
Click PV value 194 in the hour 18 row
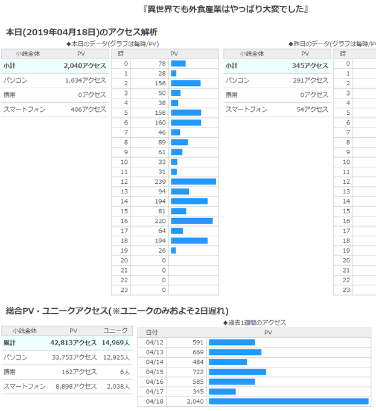tap(161, 241)
